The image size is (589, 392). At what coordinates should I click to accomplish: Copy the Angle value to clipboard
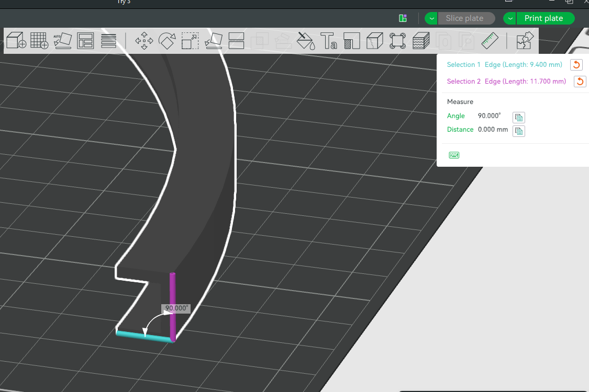[518, 117]
